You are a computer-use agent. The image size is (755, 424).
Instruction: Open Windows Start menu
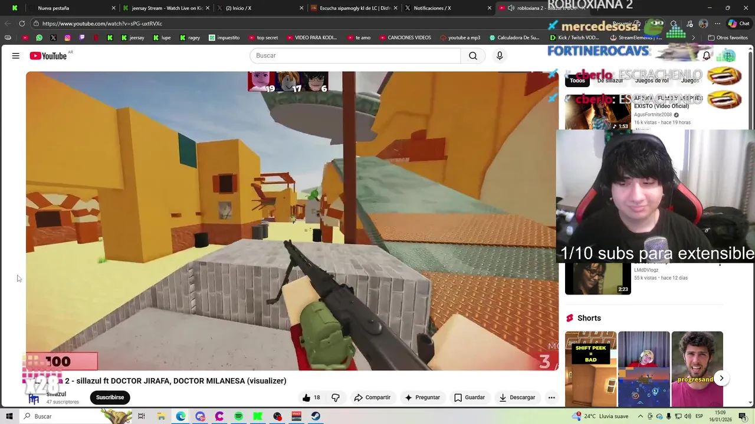9,416
